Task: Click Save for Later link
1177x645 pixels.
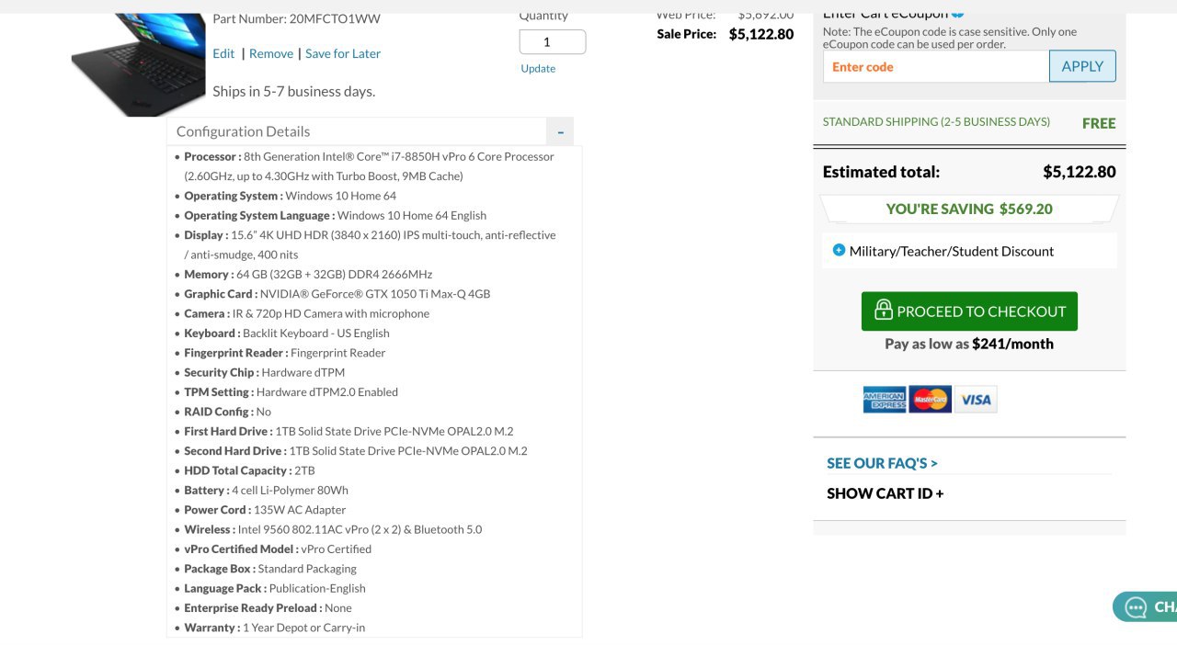Action: click(x=343, y=53)
